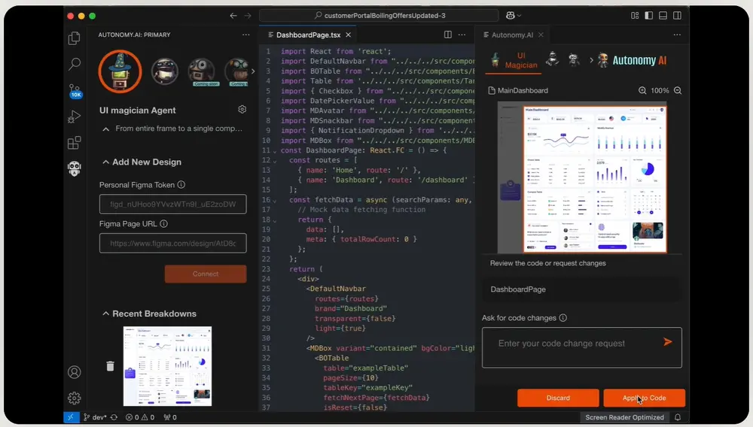Zoom out on MainDashboard preview
Image resolution: width=753 pixels, height=427 pixels.
(x=678, y=90)
